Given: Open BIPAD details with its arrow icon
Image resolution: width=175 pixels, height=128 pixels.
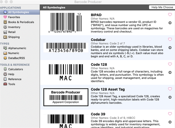Looking at the screenshot, I should tap(170, 23).
